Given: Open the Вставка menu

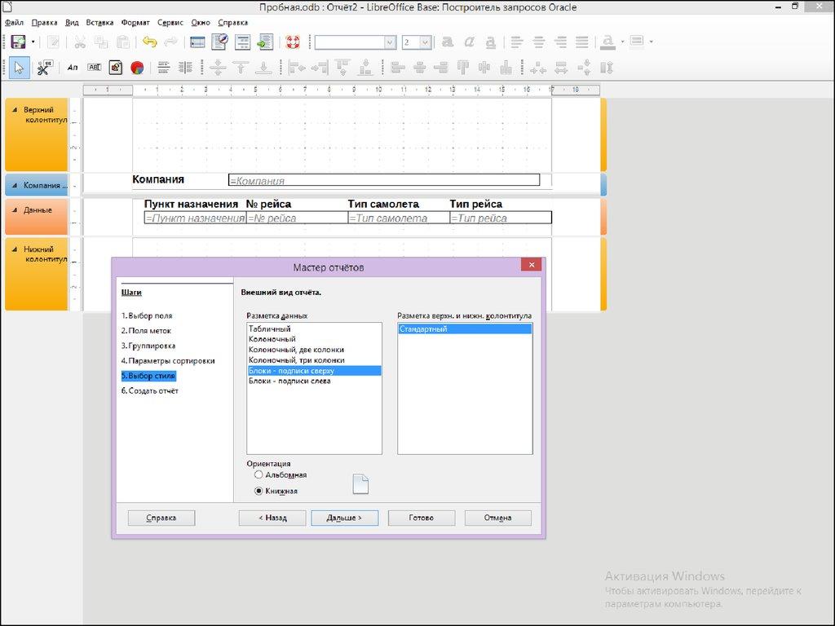Looking at the screenshot, I should (x=99, y=23).
